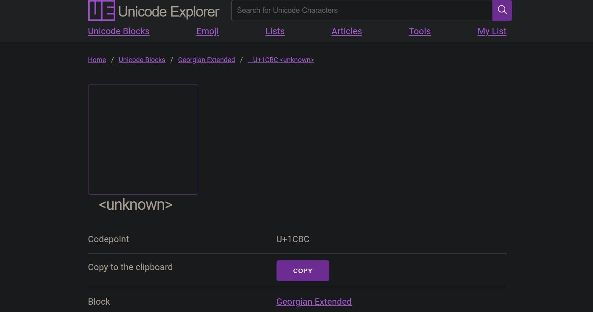The image size is (593, 312).
Task: Click the magnifying glass search button
Action: (502, 10)
